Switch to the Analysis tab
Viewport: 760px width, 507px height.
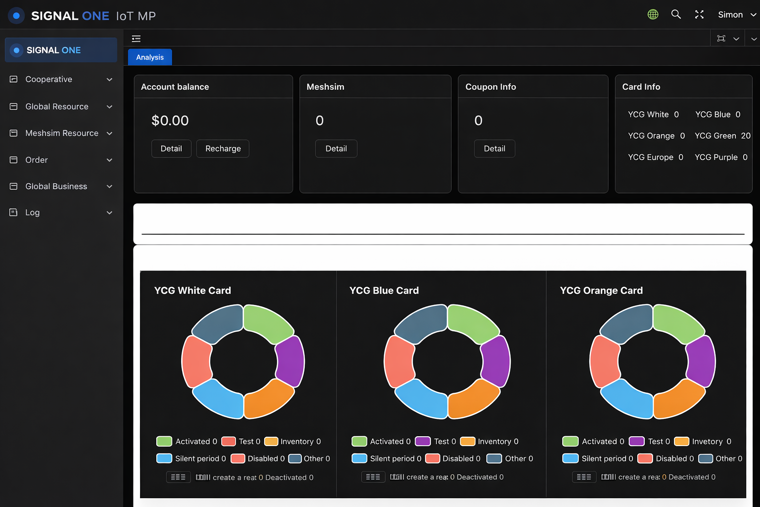149,57
